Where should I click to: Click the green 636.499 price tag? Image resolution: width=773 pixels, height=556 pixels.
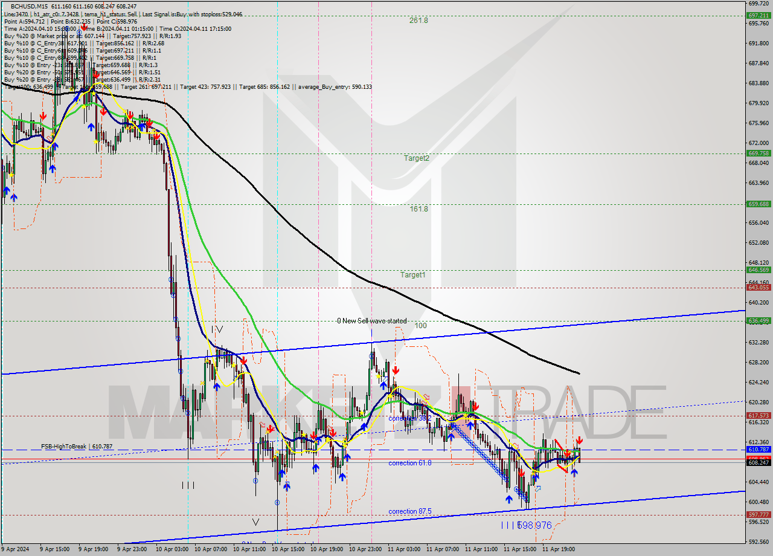(x=759, y=321)
